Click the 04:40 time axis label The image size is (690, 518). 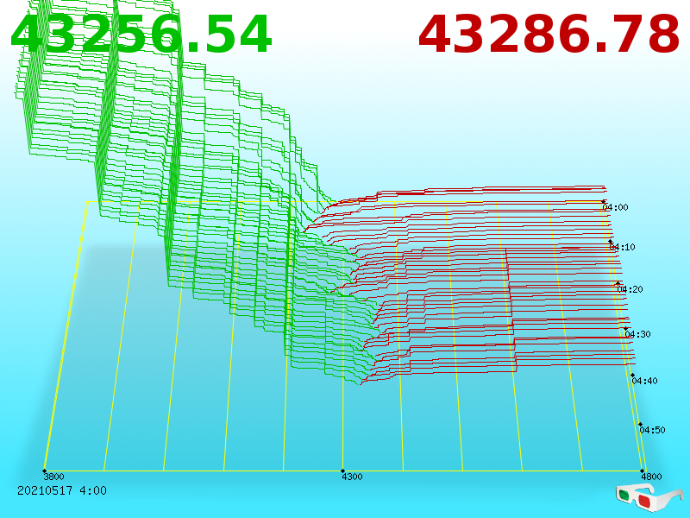[644, 381]
